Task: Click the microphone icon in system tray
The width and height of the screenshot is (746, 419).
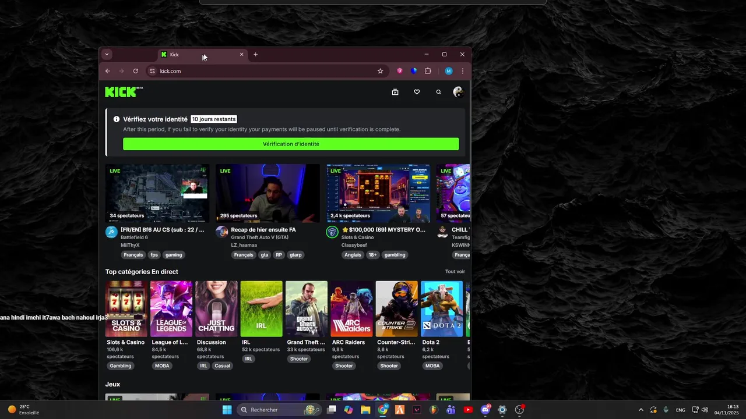Action: [x=666, y=410]
